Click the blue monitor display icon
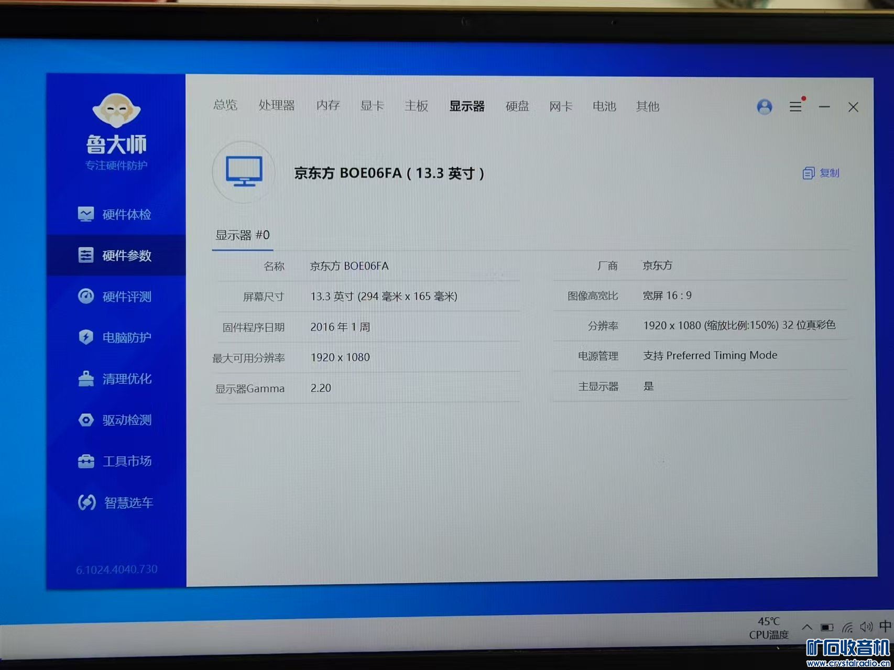Screen dimensions: 894x670 [x=244, y=171]
